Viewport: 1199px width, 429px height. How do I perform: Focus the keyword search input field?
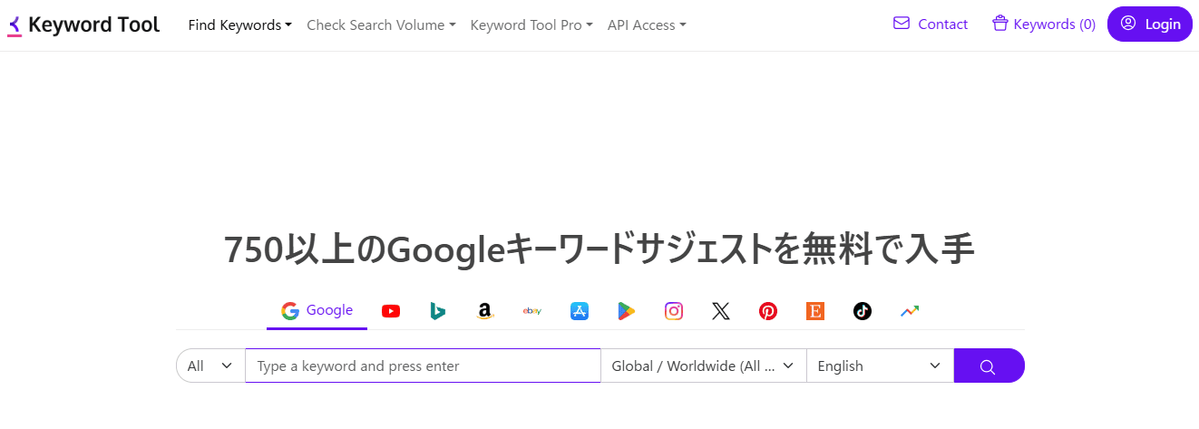point(423,366)
